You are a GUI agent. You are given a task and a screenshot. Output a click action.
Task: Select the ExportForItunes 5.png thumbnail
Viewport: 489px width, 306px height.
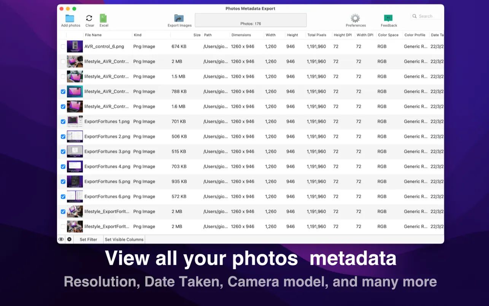pyautogui.click(x=75, y=181)
